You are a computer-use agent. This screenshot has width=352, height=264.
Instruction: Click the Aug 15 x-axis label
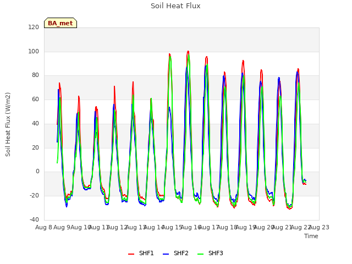[x=172, y=227]
